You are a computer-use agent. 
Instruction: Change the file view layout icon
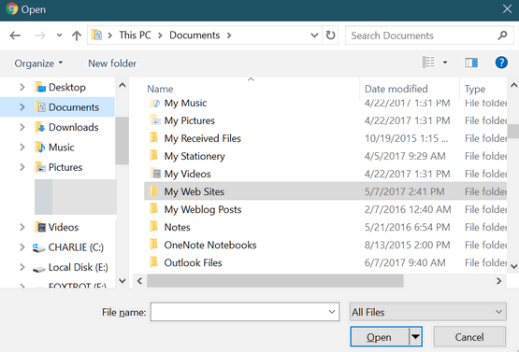pos(428,63)
